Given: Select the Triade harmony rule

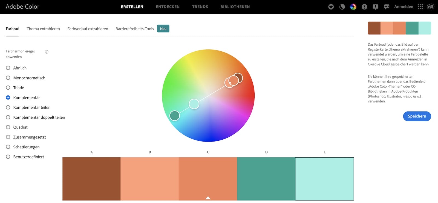Looking at the screenshot, I should pos(8,88).
